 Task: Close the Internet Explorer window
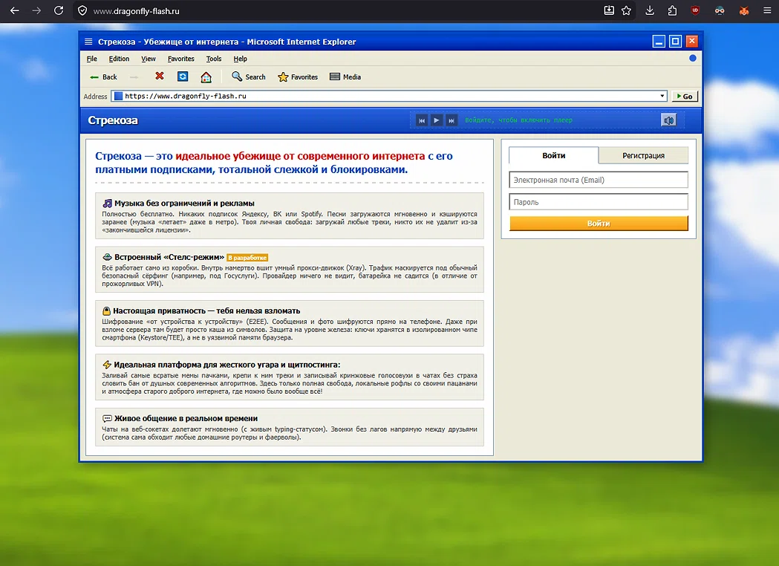coord(691,42)
